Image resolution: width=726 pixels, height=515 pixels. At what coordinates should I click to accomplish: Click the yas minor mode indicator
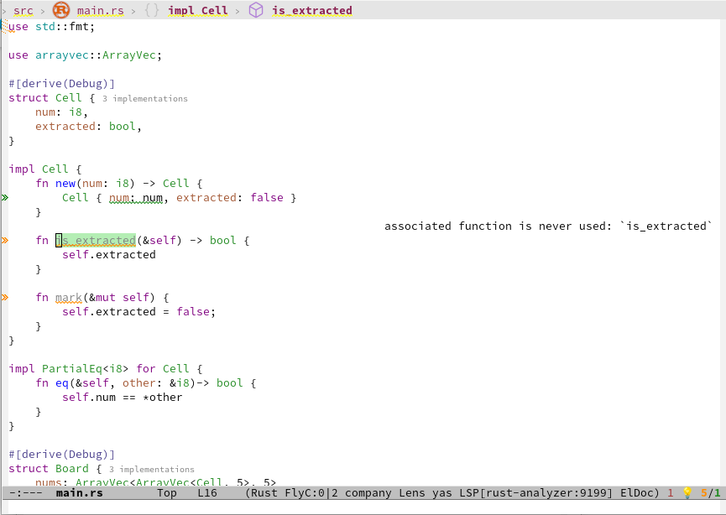click(x=442, y=493)
